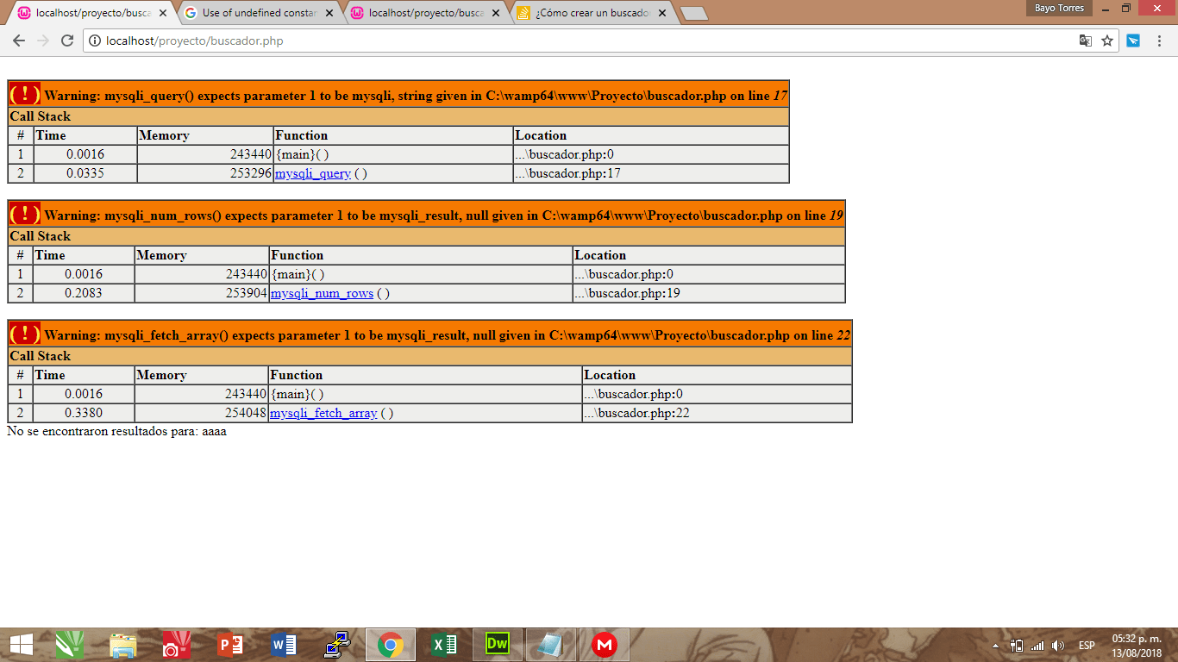Switch to the 'Use of undefined constant' tab
The height and width of the screenshot is (662, 1178).
pyautogui.click(x=259, y=13)
